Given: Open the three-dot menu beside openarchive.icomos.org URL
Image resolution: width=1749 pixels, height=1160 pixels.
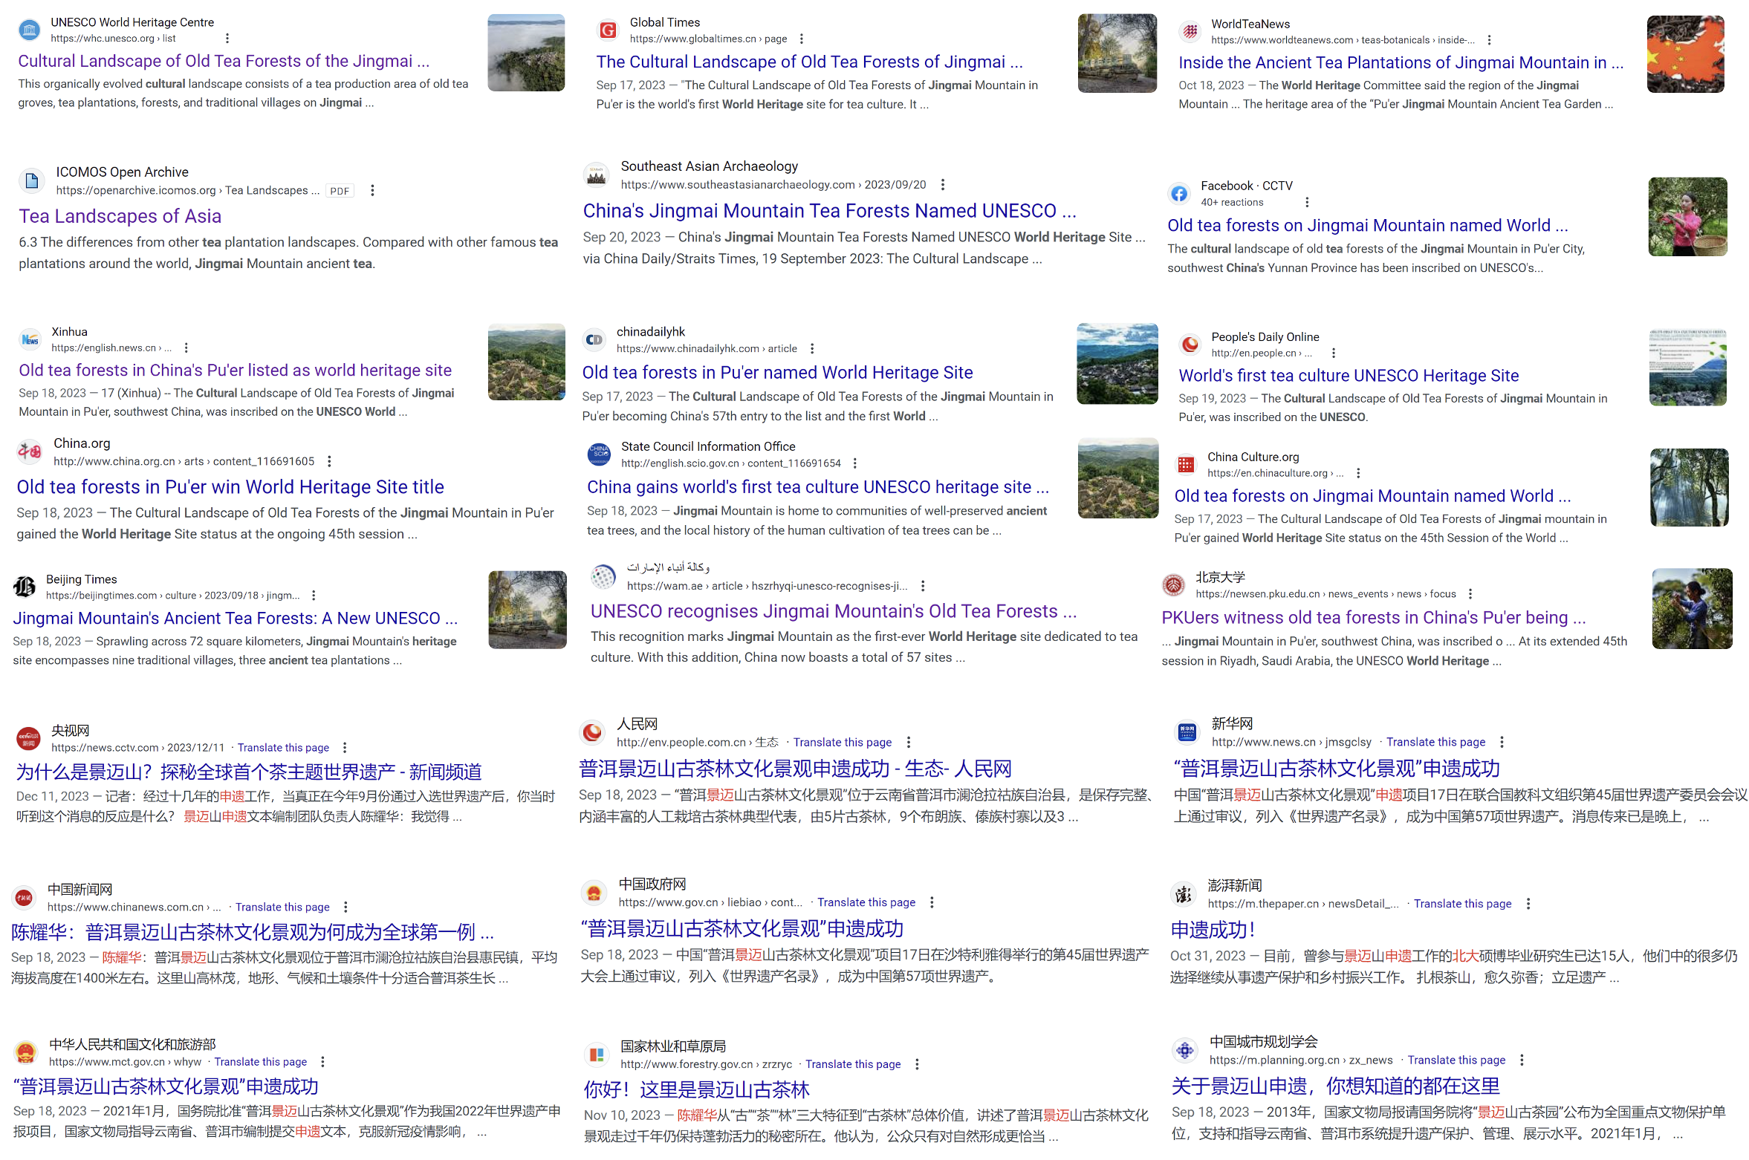Looking at the screenshot, I should coord(372,191).
